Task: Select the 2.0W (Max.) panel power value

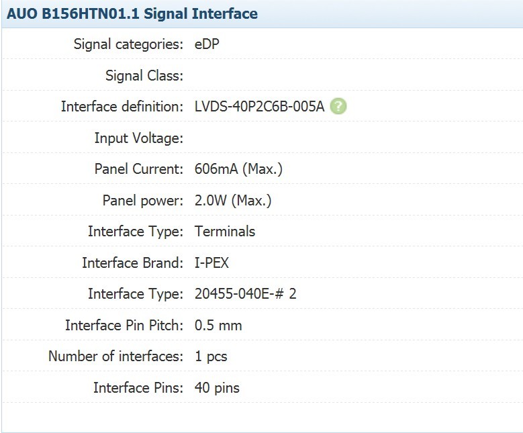Action: tap(233, 200)
